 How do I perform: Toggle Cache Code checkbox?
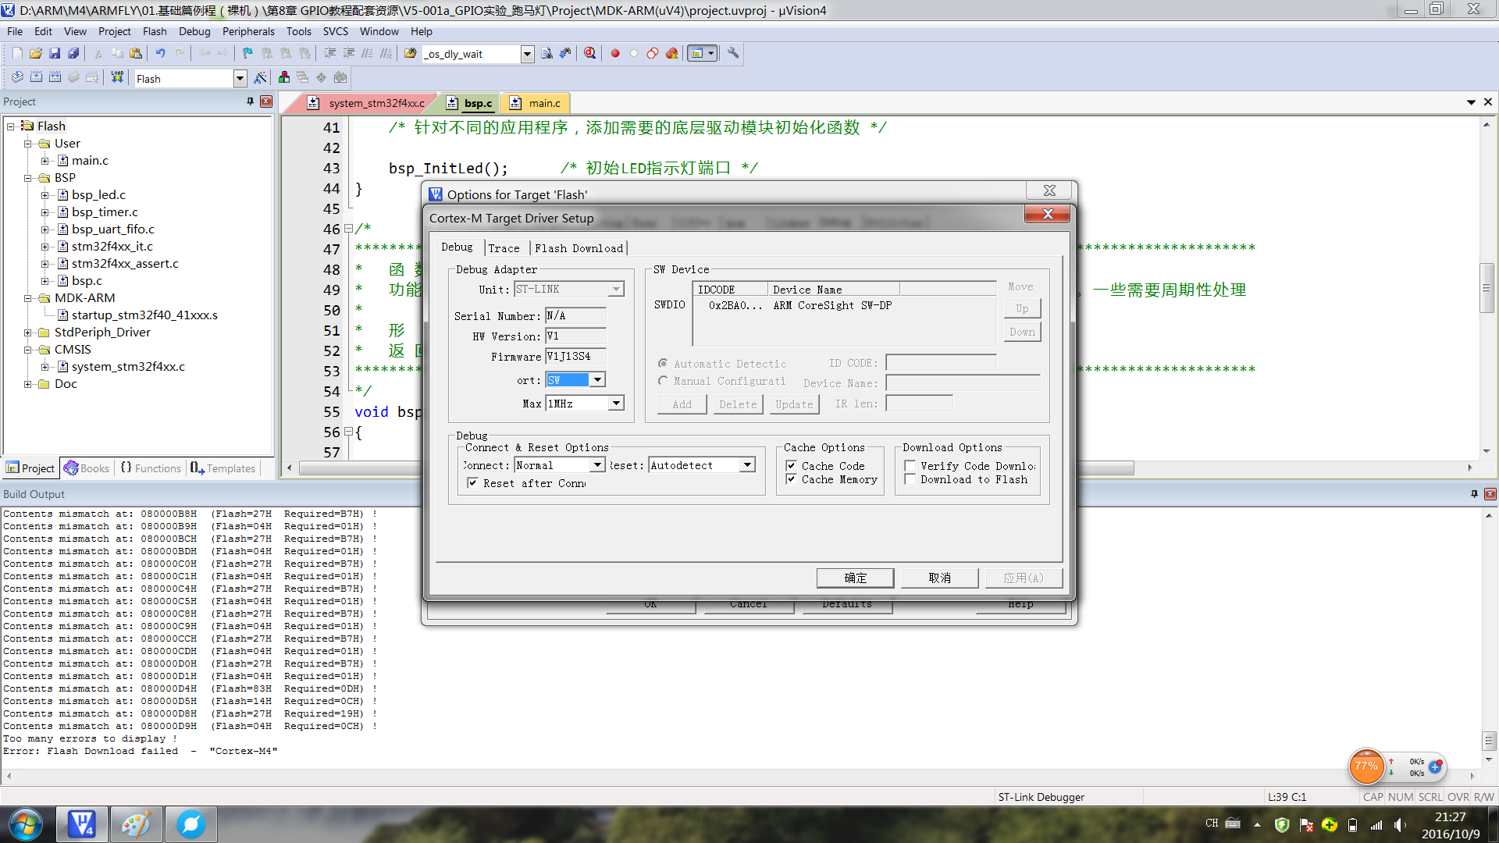(x=791, y=466)
